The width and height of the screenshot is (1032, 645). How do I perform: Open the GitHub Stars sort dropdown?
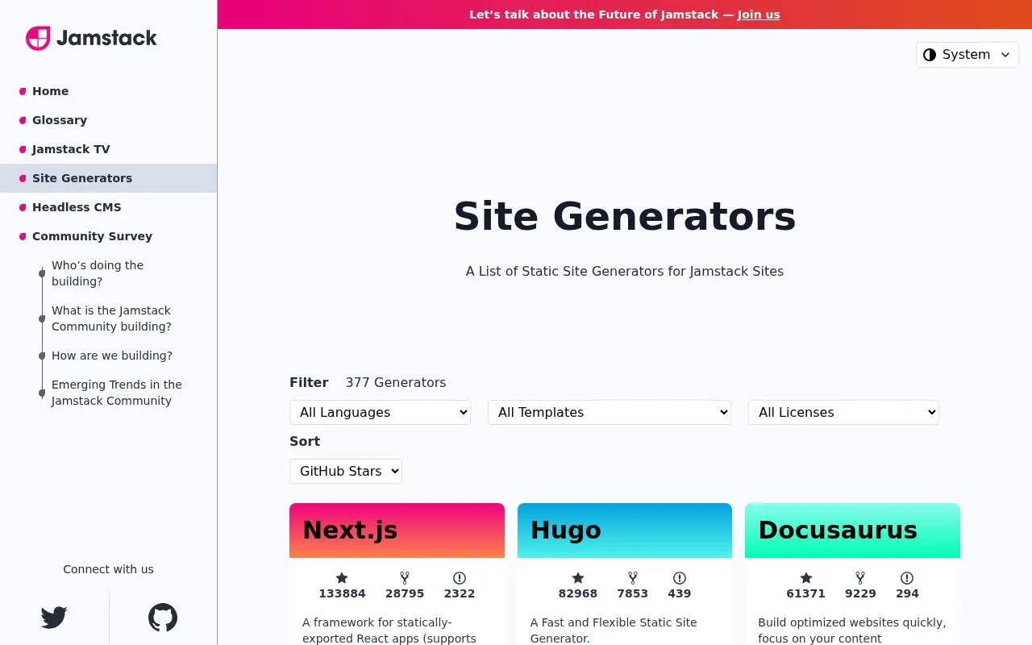click(346, 471)
